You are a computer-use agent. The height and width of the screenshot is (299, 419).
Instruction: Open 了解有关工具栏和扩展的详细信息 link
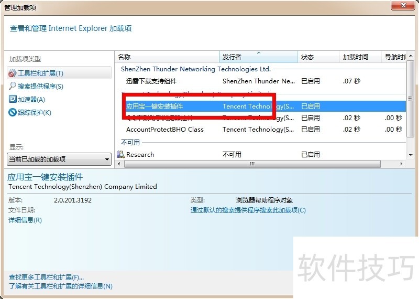(x=60, y=286)
